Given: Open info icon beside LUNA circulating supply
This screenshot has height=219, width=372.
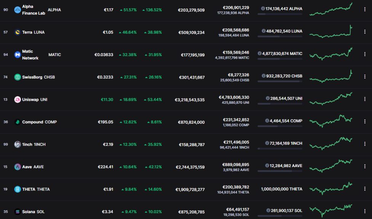Looking at the screenshot, I should coord(263,31).
